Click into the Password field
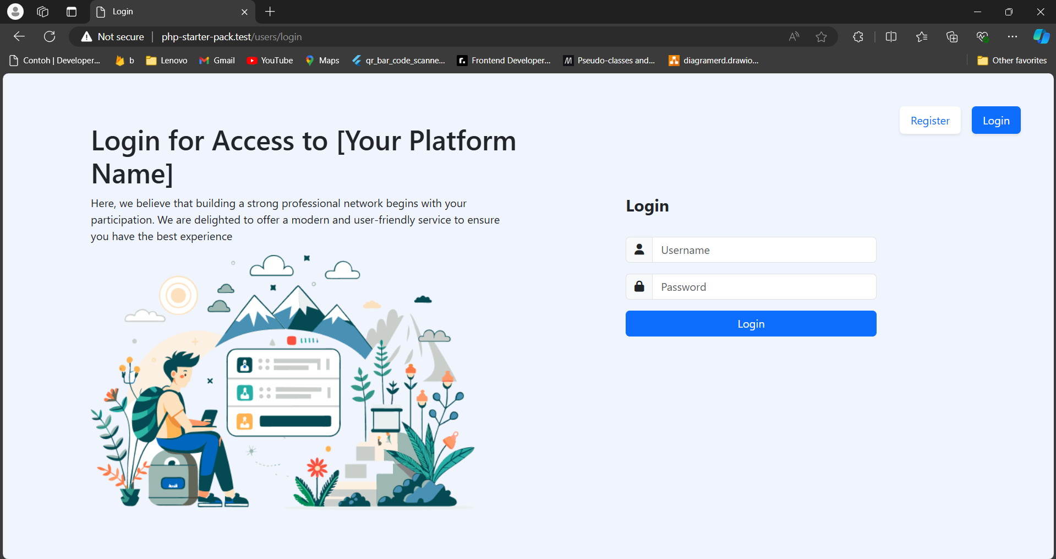This screenshot has width=1056, height=559. point(763,287)
